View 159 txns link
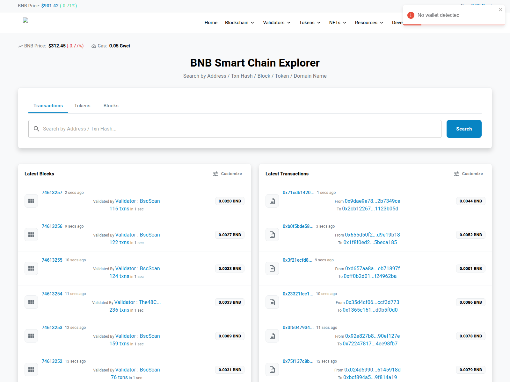 (x=119, y=344)
